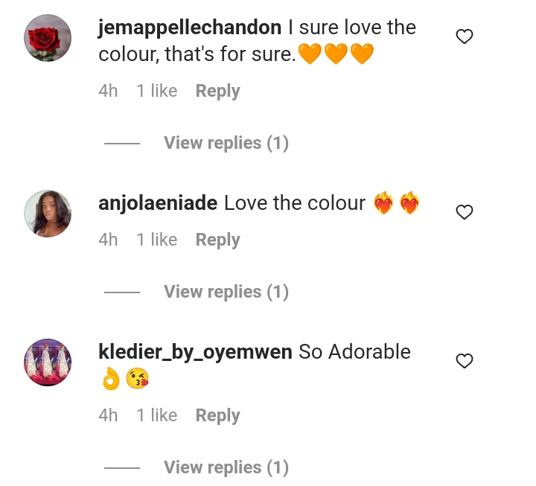The width and height of the screenshot is (536, 486).
Task: Reply to the 'So Adorable' comment
Action: (x=217, y=415)
